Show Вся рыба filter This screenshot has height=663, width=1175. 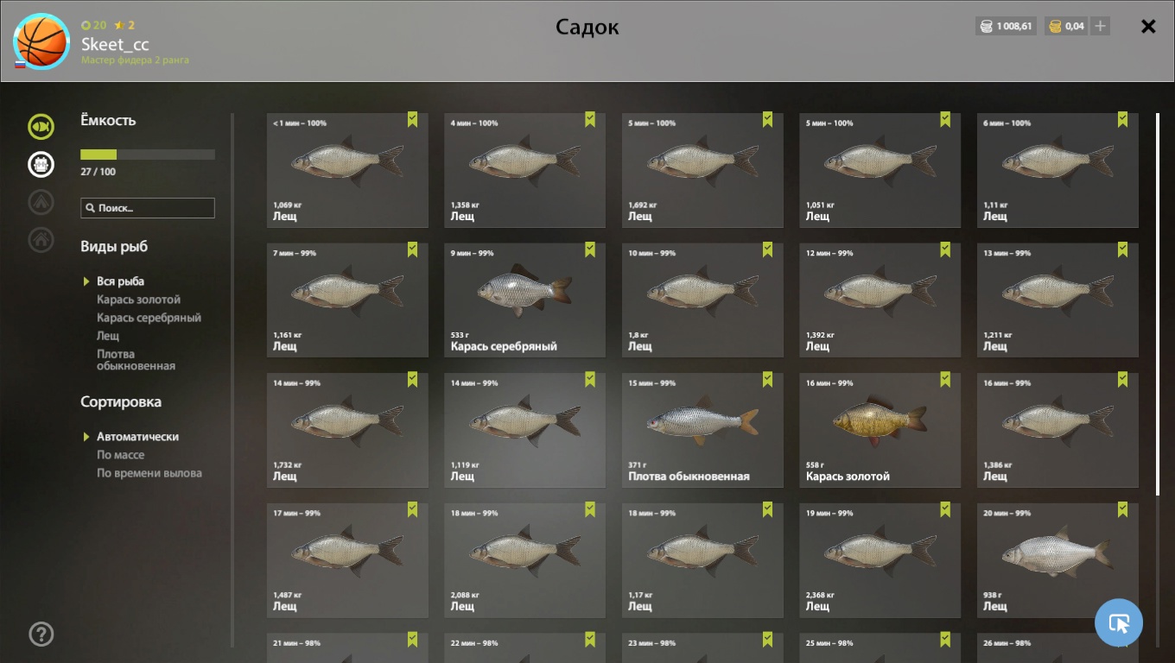pos(120,281)
